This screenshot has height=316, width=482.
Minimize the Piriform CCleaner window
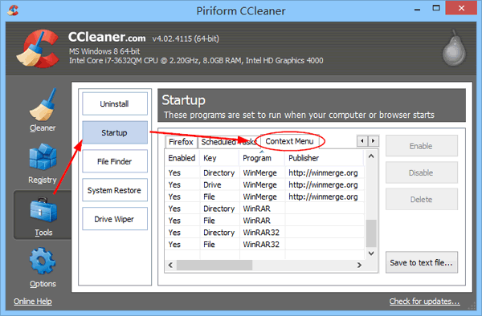(417, 10)
